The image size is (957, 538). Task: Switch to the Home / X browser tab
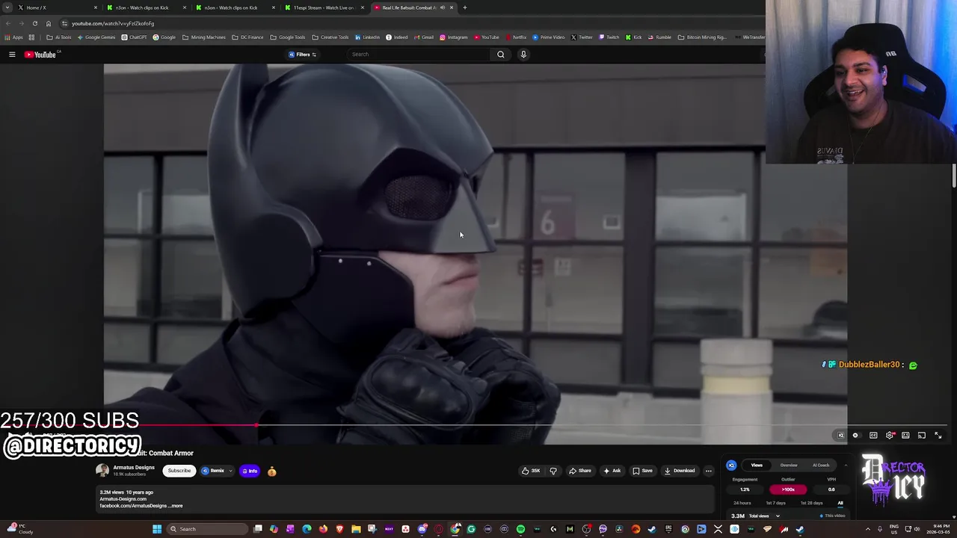tap(56, 7)
